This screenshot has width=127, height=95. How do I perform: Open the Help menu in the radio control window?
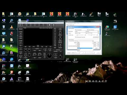[x=27, y=23]
